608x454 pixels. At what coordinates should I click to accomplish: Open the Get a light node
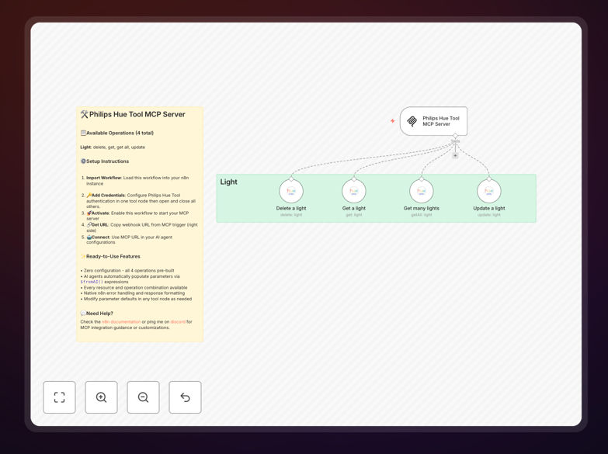point(354,191)
